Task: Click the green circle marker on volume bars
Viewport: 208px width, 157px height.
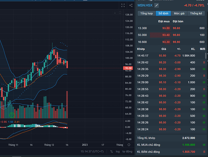Action: tap(12, 115)
